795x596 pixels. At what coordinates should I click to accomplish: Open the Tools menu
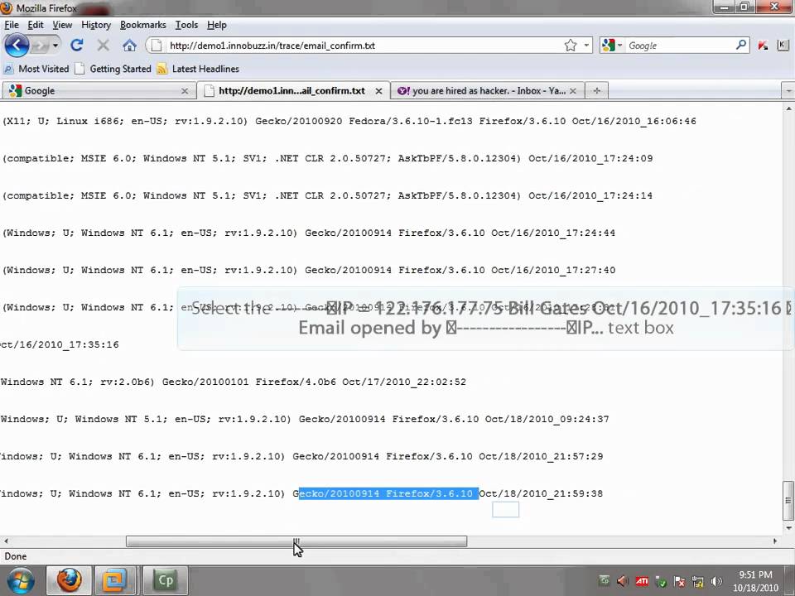[186, 25]
